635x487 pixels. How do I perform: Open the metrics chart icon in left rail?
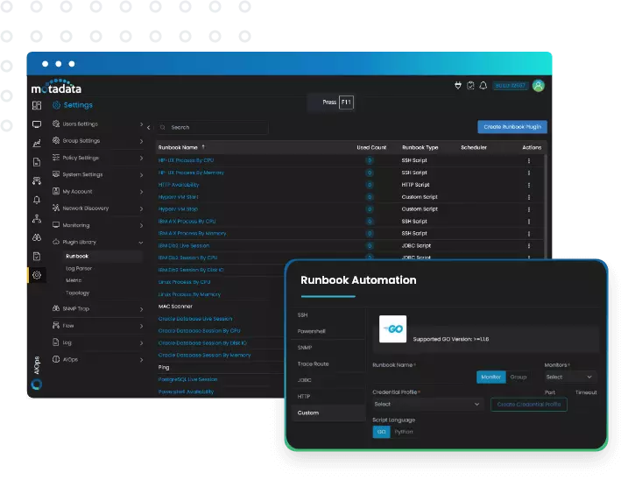click(x=37, y=143)
